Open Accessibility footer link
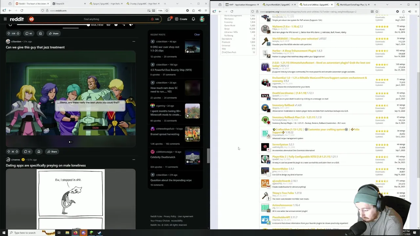The height and width of the screenshot is (236, 420). (177, 221)
